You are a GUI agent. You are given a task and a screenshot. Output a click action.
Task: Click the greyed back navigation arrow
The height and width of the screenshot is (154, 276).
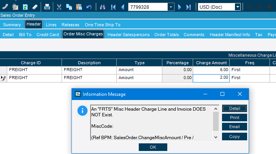tap(250, 7)
